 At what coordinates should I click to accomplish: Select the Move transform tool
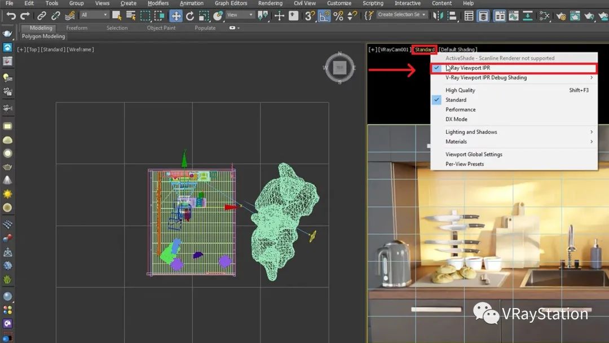coord(176,15)
